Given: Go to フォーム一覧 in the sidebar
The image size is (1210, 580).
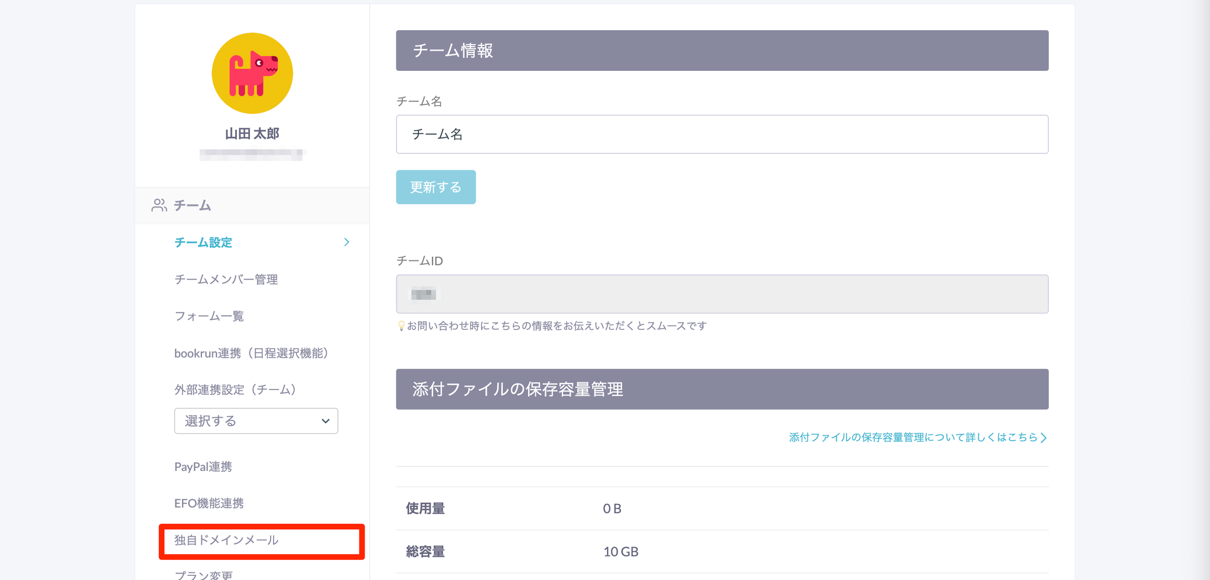Looking at the screenshot, I should tap(209, 316).
